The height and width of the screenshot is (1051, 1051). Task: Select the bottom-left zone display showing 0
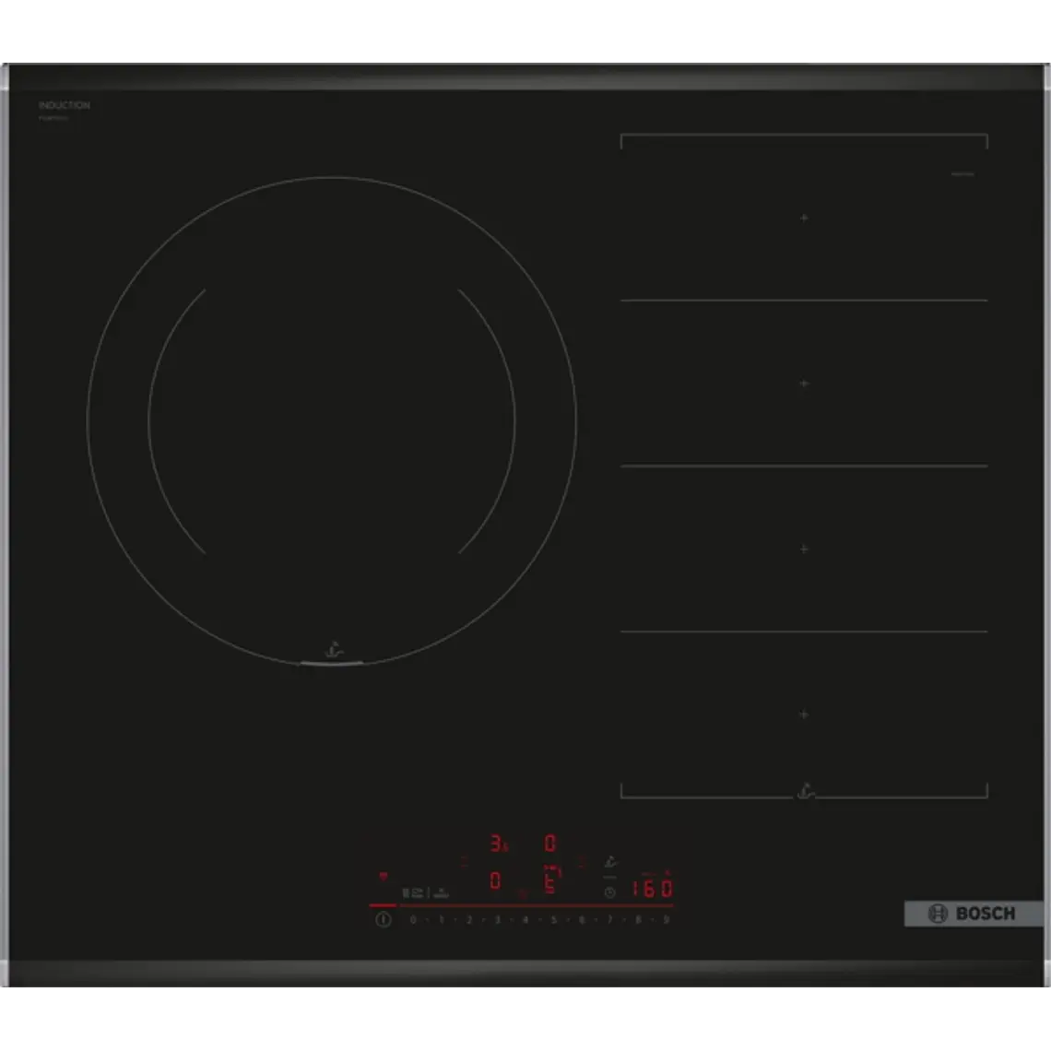click(x=495, y=881)
